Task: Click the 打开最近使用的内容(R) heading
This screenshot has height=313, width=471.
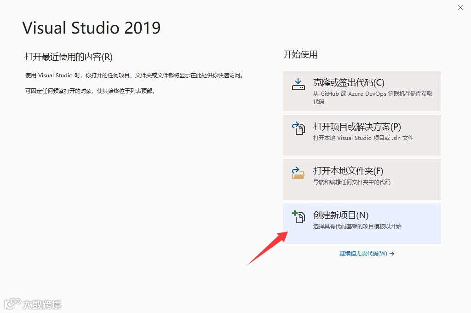Action: 69,57
